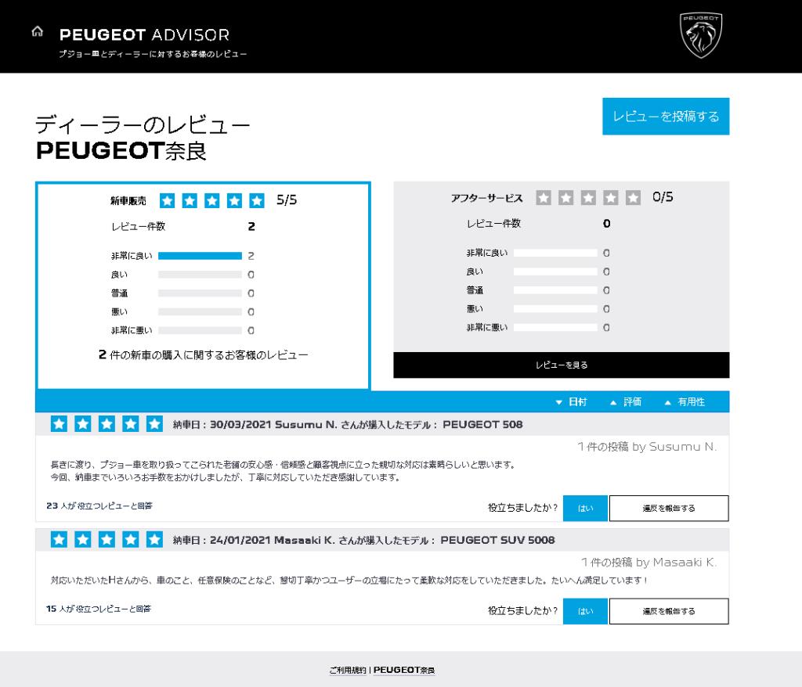Sort reviews by 日付
The image size is (802, 687).
click(571, 402)
